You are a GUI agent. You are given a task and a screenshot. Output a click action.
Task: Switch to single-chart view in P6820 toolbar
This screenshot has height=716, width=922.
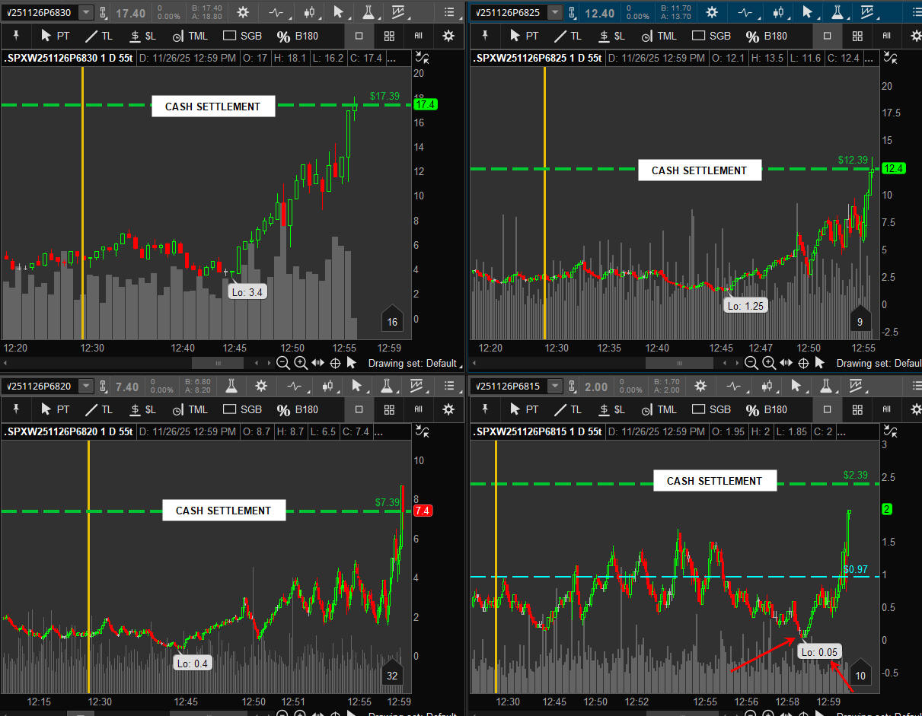(x=359, y=409)
